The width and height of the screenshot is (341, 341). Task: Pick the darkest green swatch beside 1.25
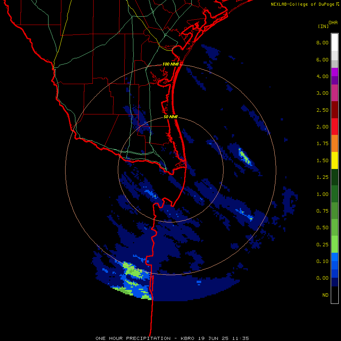[335, 177]
